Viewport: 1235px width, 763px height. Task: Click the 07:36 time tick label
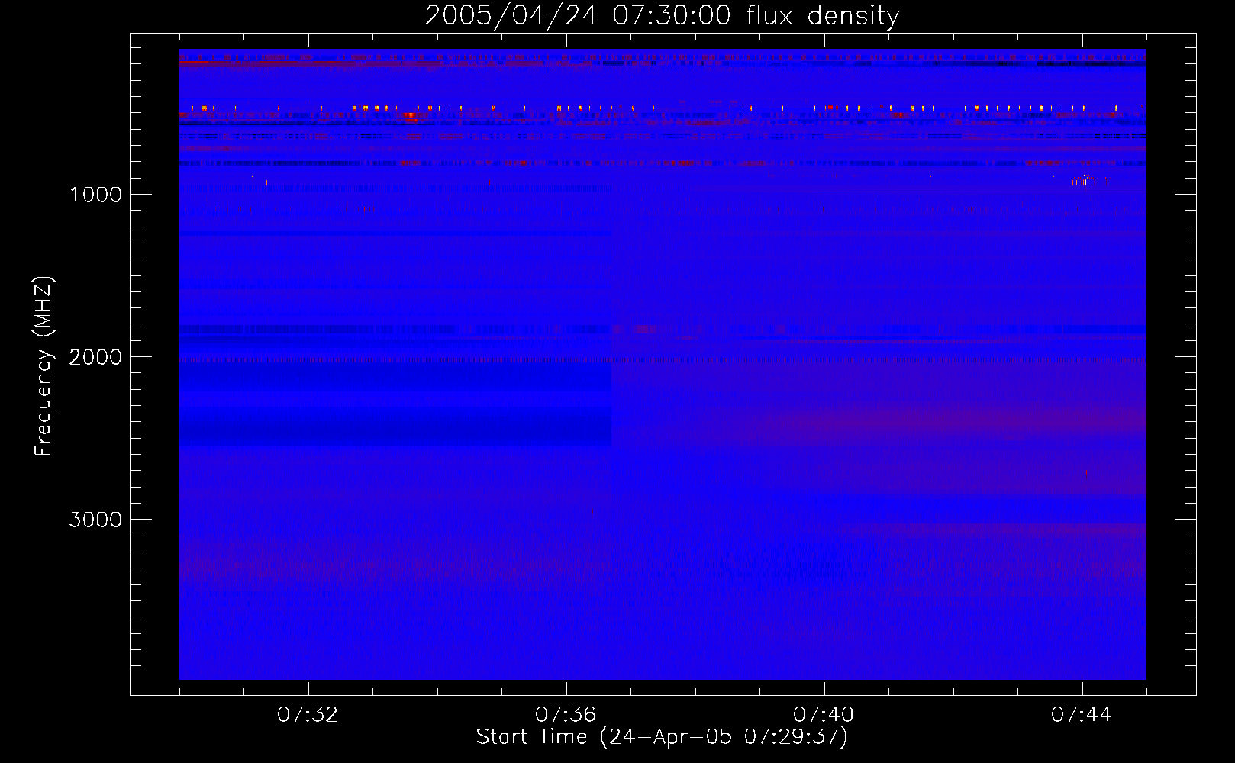point(566,715)
